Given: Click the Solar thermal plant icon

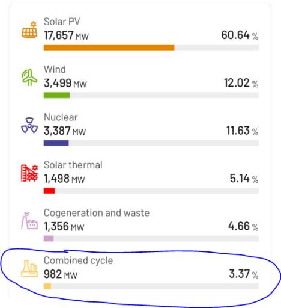Looking at the screenshot, I should pos(29,173).
